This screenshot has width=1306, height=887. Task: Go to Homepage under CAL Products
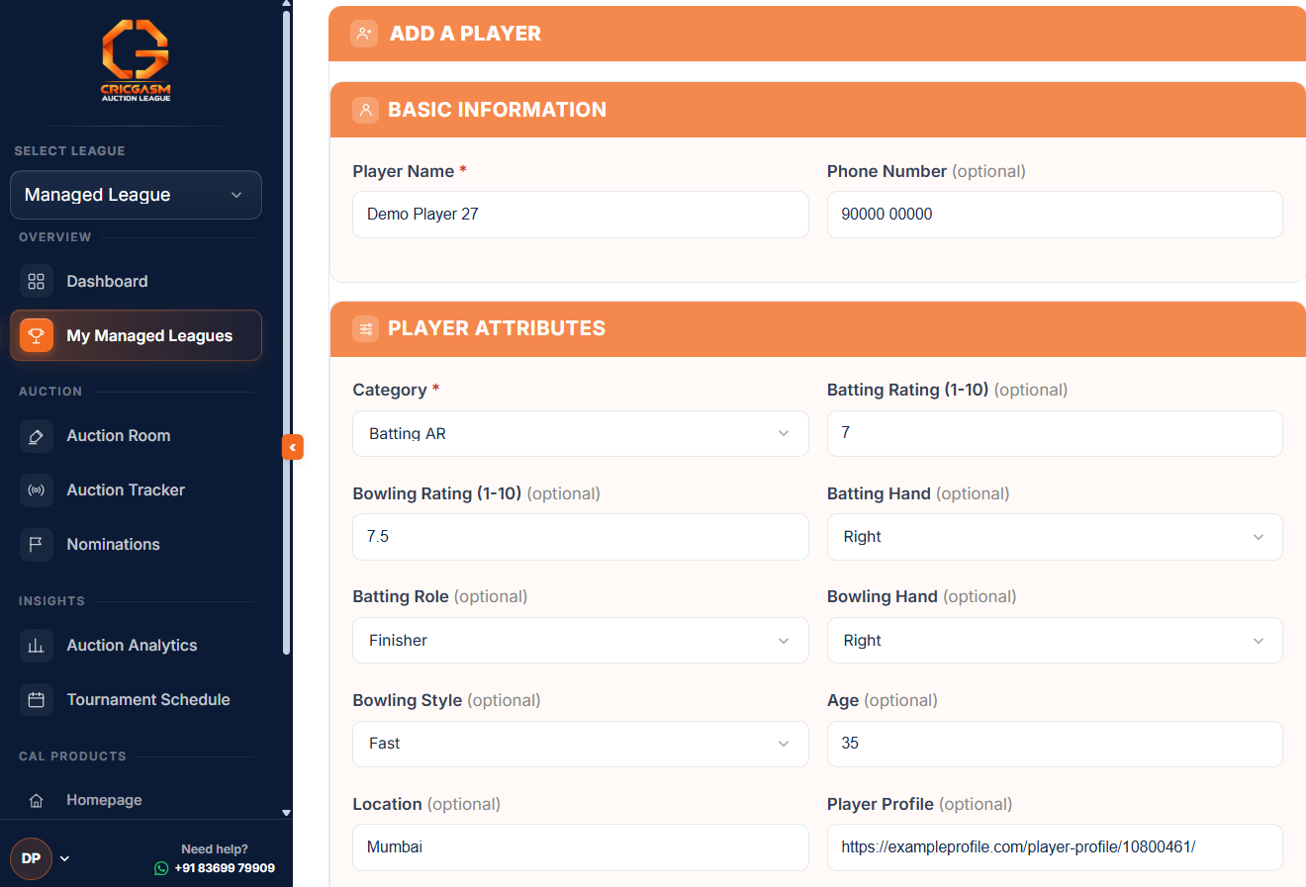coord(136,800)
